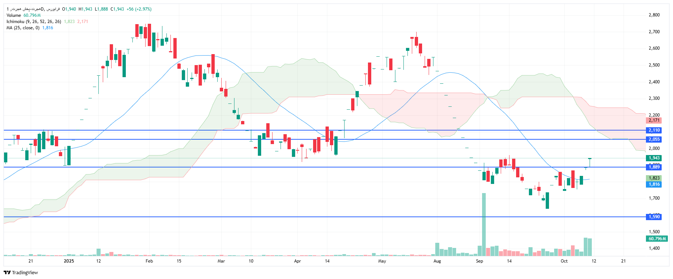The height and width of the screenshot is (279, 673).
Task: Click the Volume indicator legend label
Action: pos(14,15)
